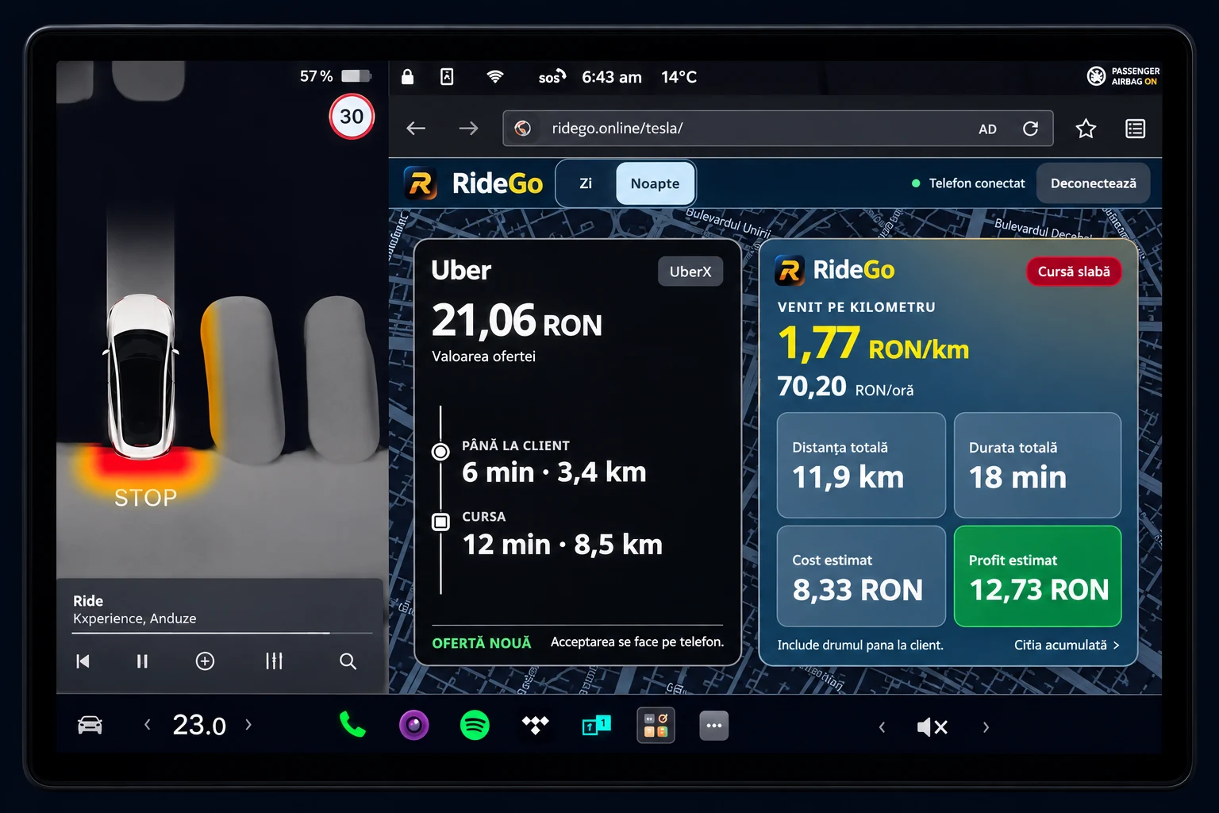Open the blue app with notification badge

tap(596, 725)
